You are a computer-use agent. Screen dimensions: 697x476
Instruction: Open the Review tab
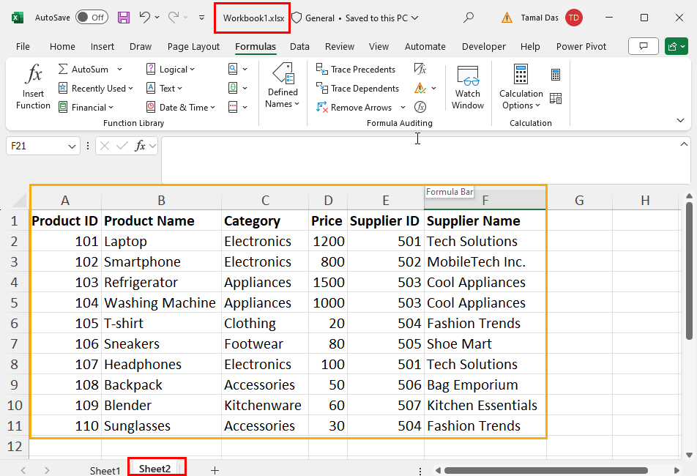click(x=340, y=46)
